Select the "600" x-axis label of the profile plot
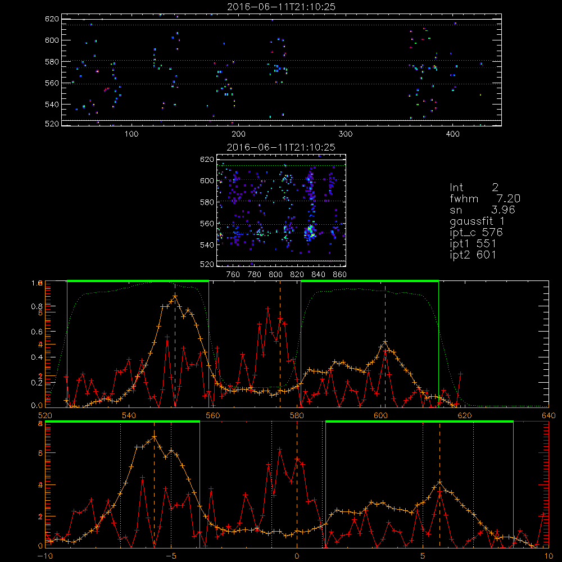 380,416
